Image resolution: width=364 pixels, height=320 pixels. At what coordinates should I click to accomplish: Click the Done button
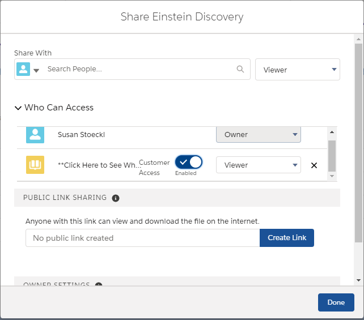[x=336, y=302]
